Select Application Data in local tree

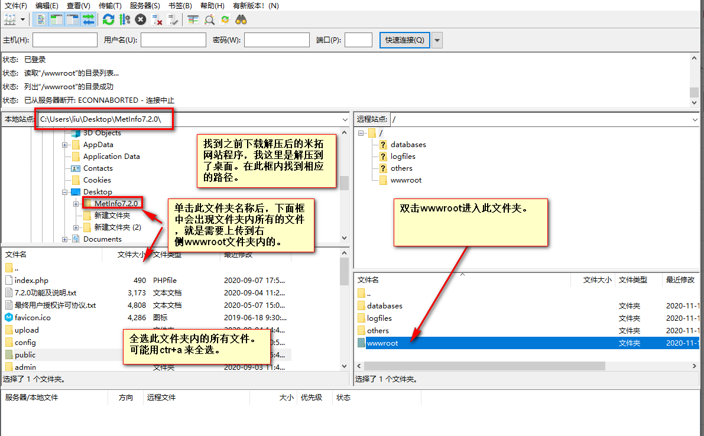coord(111,157)
